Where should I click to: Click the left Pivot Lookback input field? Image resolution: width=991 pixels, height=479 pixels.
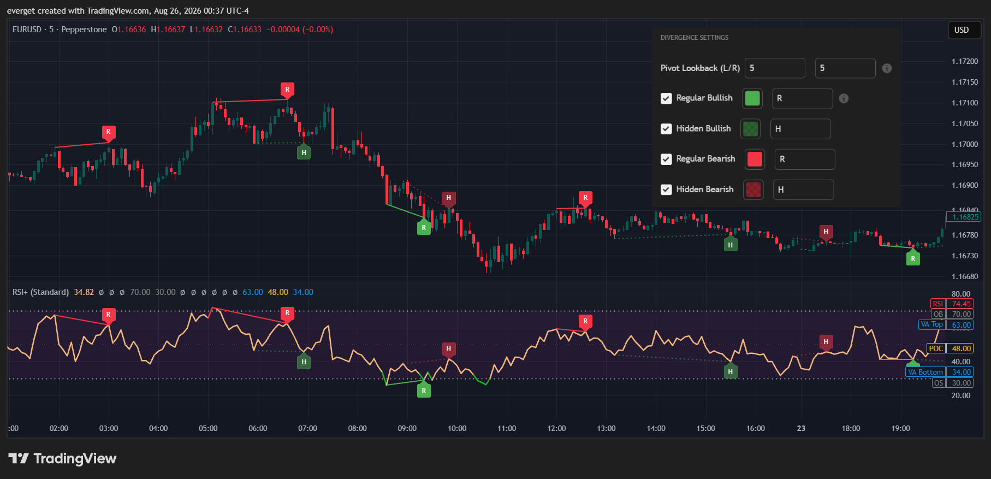[x=775, y=68]
